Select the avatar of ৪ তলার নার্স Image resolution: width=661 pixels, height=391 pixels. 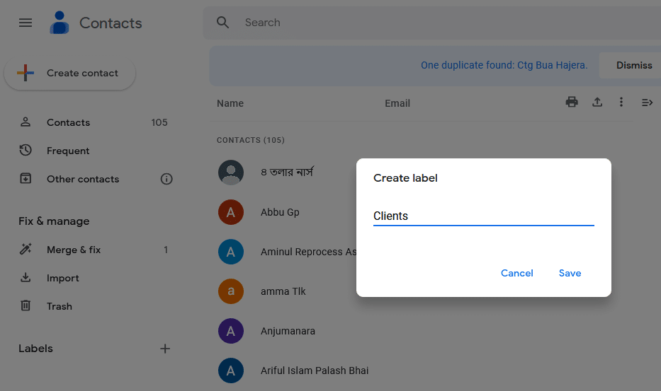(230, 173)
